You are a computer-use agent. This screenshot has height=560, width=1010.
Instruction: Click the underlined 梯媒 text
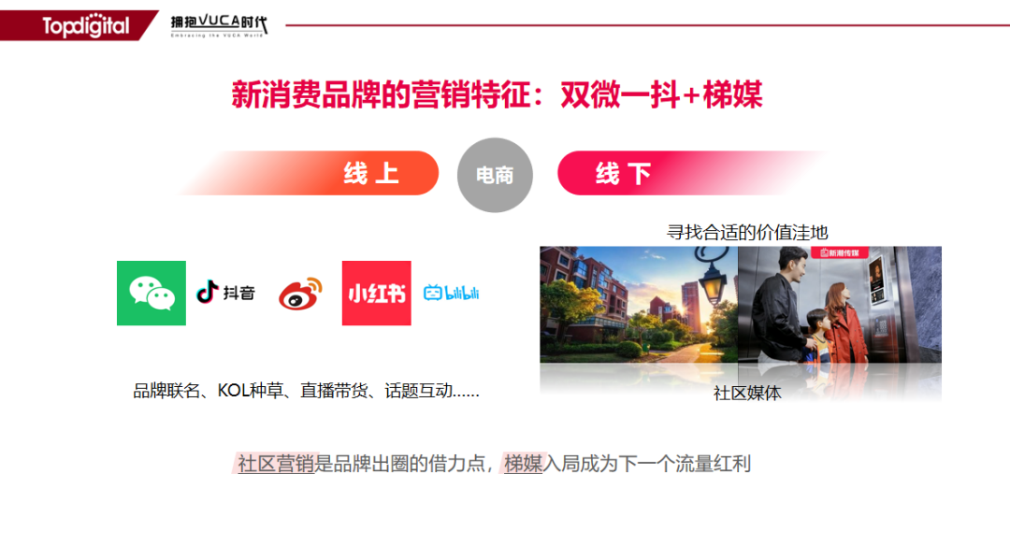coord(523,464)
